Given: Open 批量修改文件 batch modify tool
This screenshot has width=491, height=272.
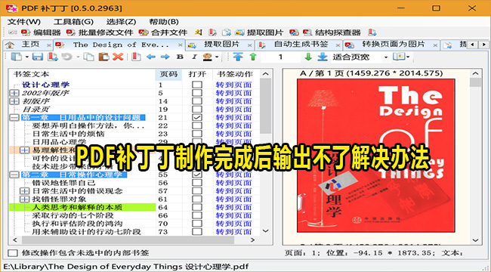Looking at the screenshot, I should click(x=100, y=32).
